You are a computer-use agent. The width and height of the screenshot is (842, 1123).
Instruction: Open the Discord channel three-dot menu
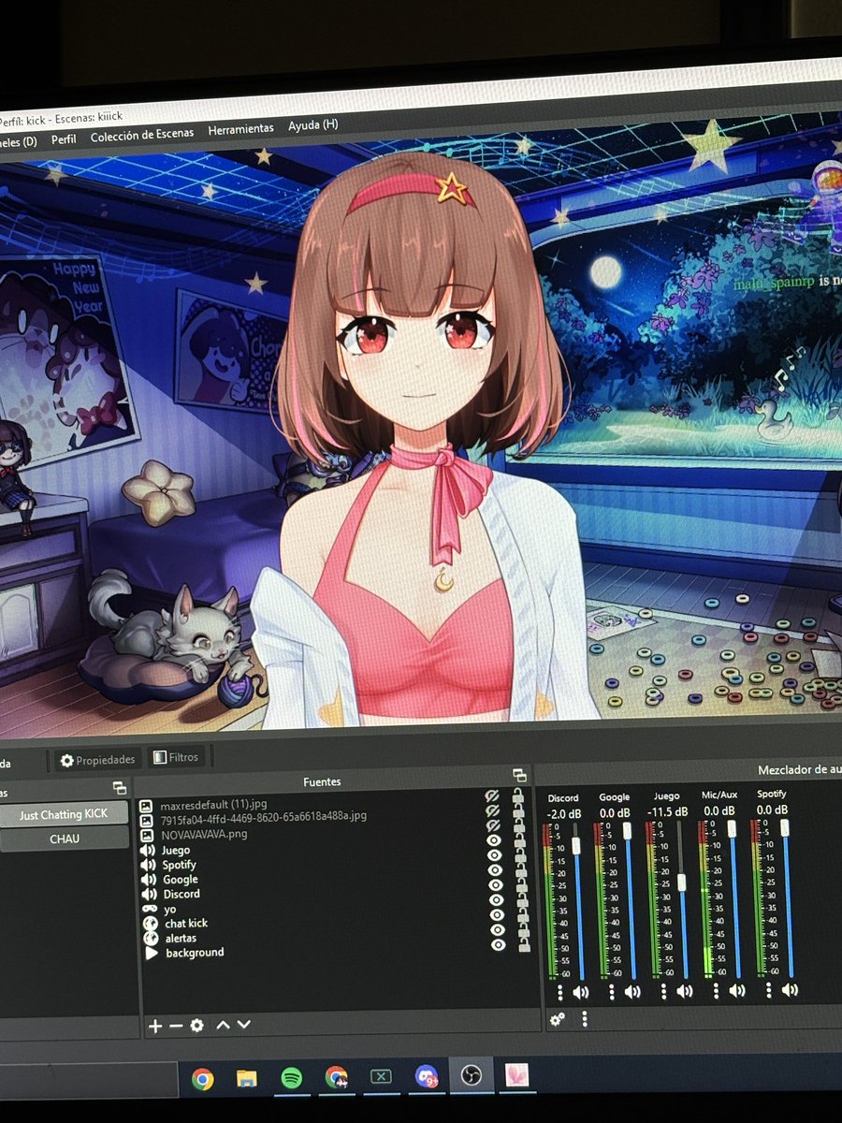pos(560,991)
